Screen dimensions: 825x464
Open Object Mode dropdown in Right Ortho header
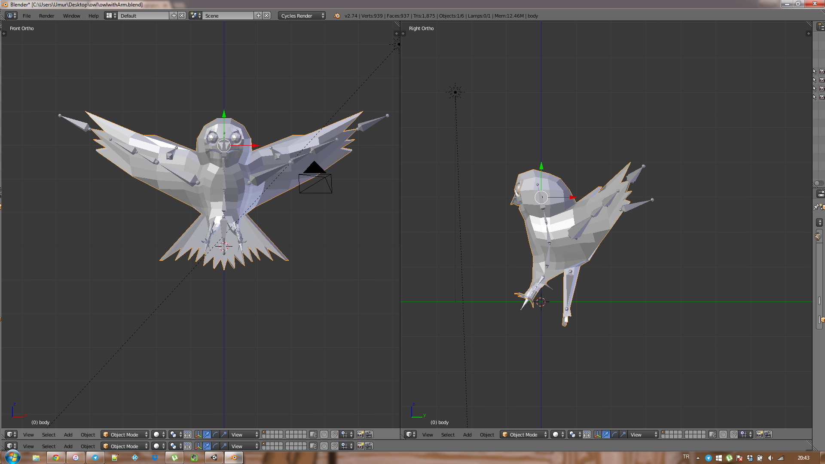(524, 434)
